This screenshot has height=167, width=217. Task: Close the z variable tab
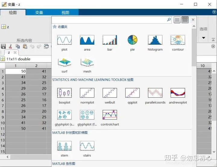pyautogui.click(x=15, y=52)
